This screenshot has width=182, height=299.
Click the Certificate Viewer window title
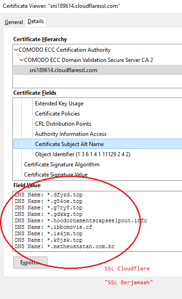[x=61, y=6]
